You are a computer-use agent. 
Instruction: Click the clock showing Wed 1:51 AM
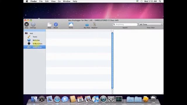(x=150, y=1)
